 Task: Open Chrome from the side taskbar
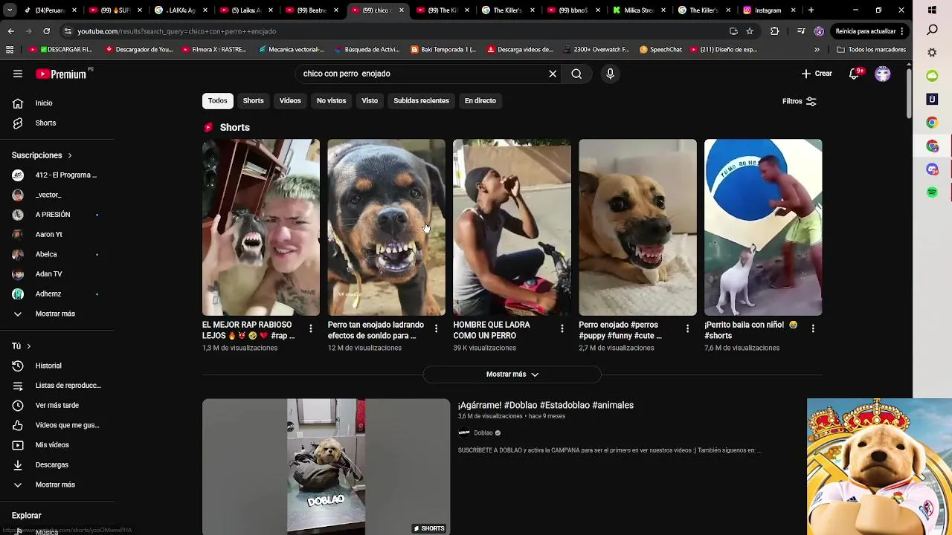(932, 123)
